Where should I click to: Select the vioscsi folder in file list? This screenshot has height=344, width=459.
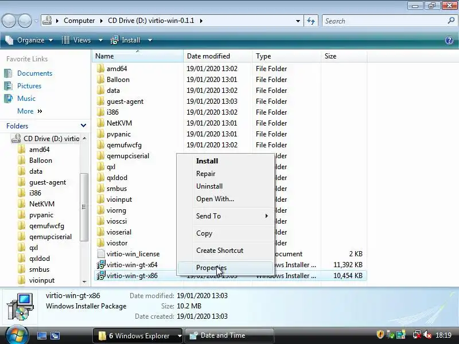coord(116,221)
